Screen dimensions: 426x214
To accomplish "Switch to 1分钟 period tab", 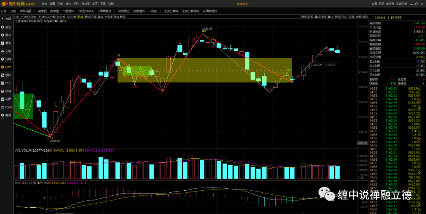I will coord(24,17).
